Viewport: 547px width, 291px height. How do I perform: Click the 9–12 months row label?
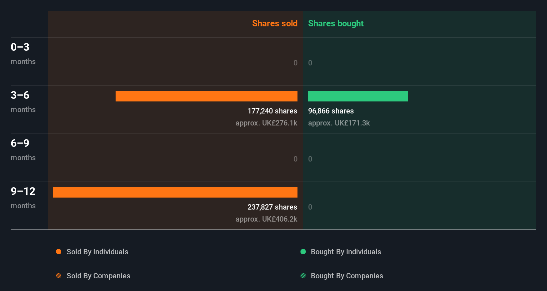(23, 198)
